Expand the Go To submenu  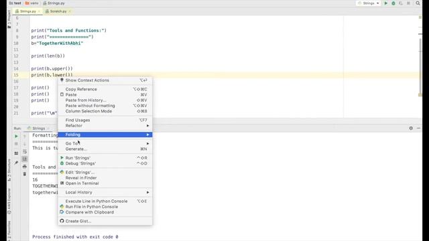[x=105, y=143]
